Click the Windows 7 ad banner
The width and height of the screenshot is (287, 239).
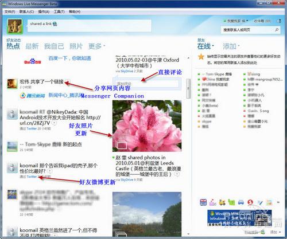(x=239, y=218)
